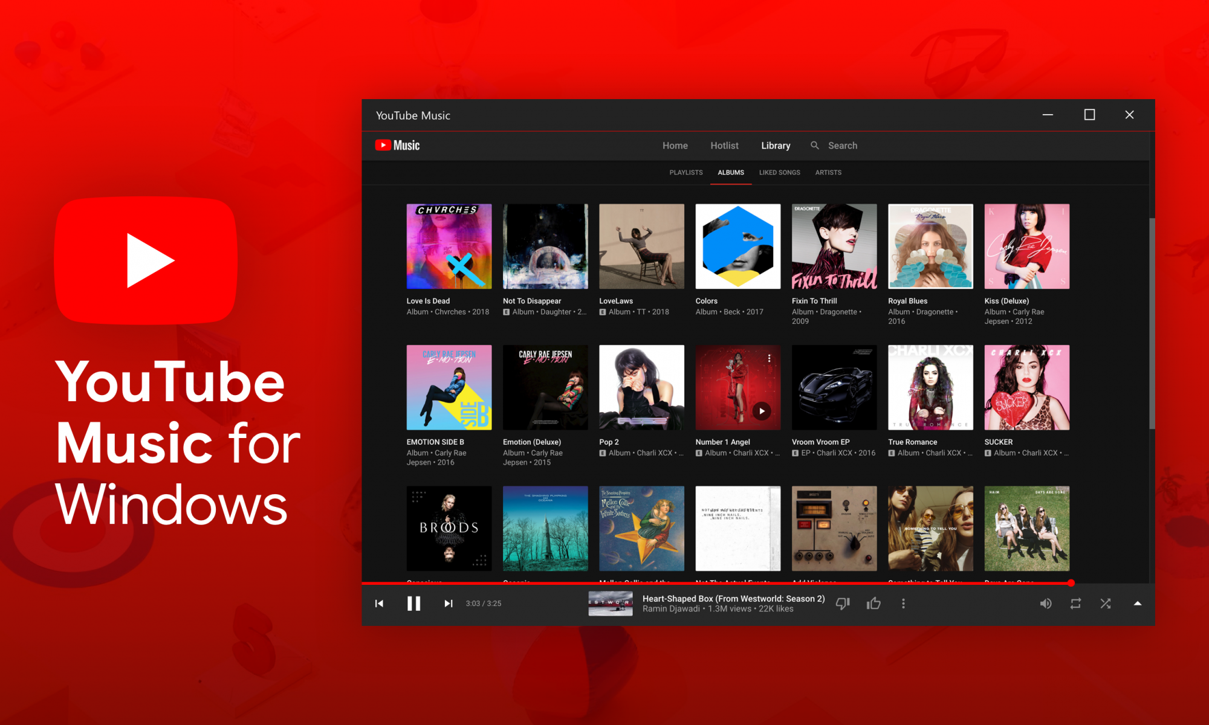
Task: Maximize the YouTube Music window
Action: [1089, 115]
